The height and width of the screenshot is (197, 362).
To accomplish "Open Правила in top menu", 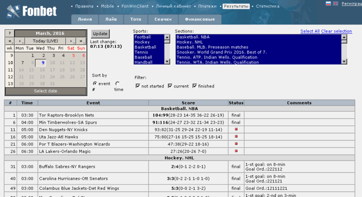I will [84, 6].
